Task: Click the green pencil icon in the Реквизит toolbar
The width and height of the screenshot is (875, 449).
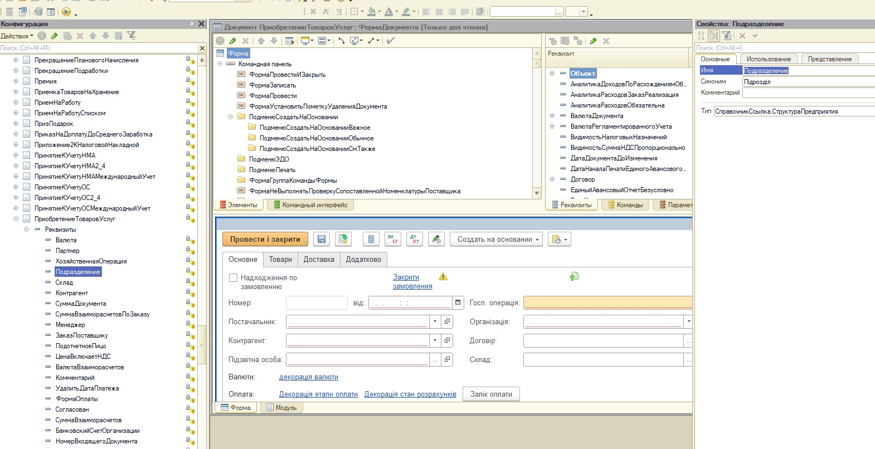Action: [593, 41]
